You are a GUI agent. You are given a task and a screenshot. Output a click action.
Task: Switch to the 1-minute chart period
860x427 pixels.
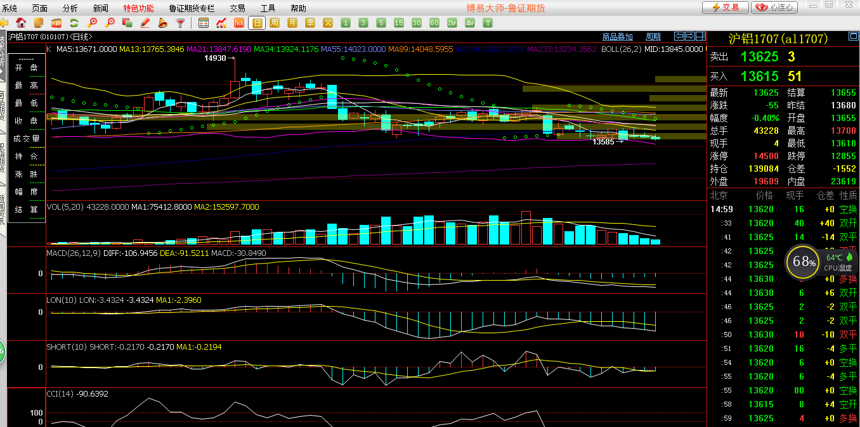coord(346,23)
